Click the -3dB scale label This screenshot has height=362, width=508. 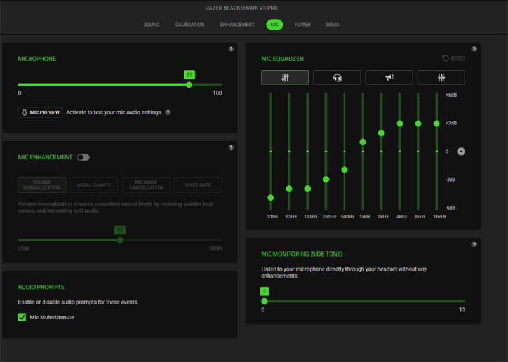click(x=450, y=180)
